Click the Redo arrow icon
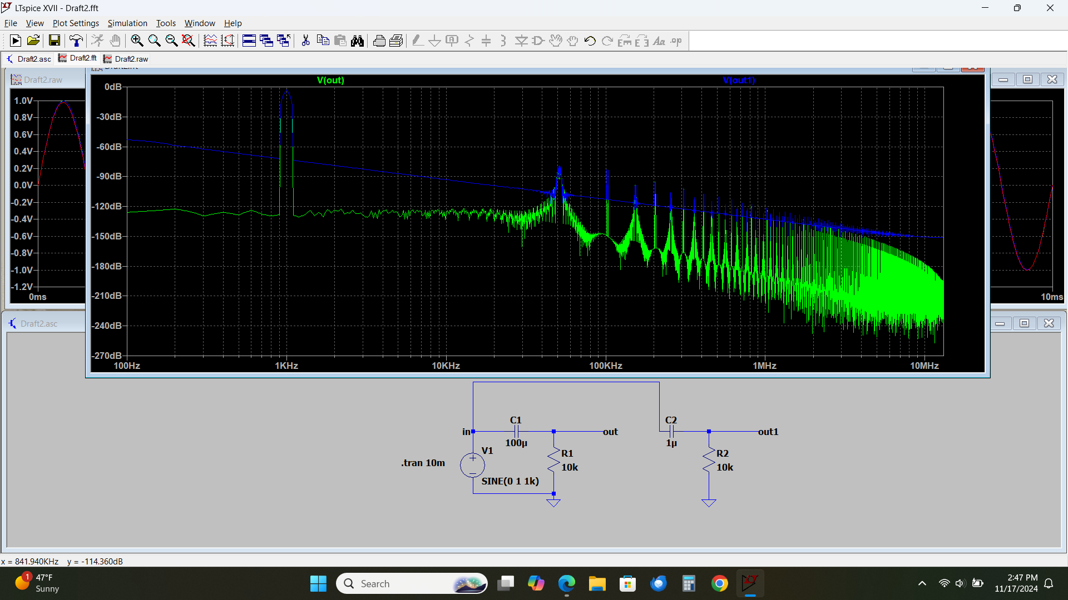The width and height of the screenshot is (1068, 600). pos(607,41)
